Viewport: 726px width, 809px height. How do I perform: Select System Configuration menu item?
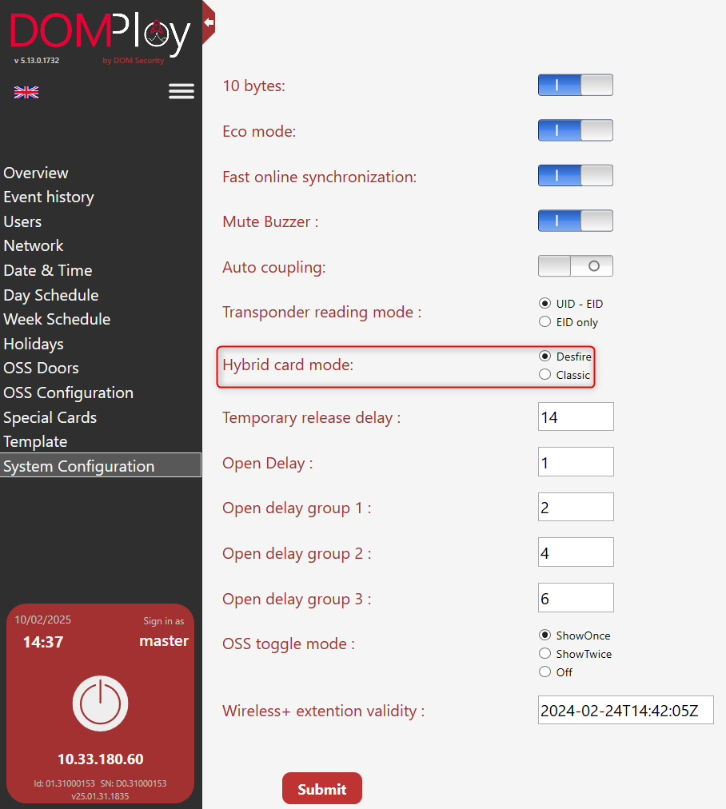pyautogui.click(x=101, y=466)
